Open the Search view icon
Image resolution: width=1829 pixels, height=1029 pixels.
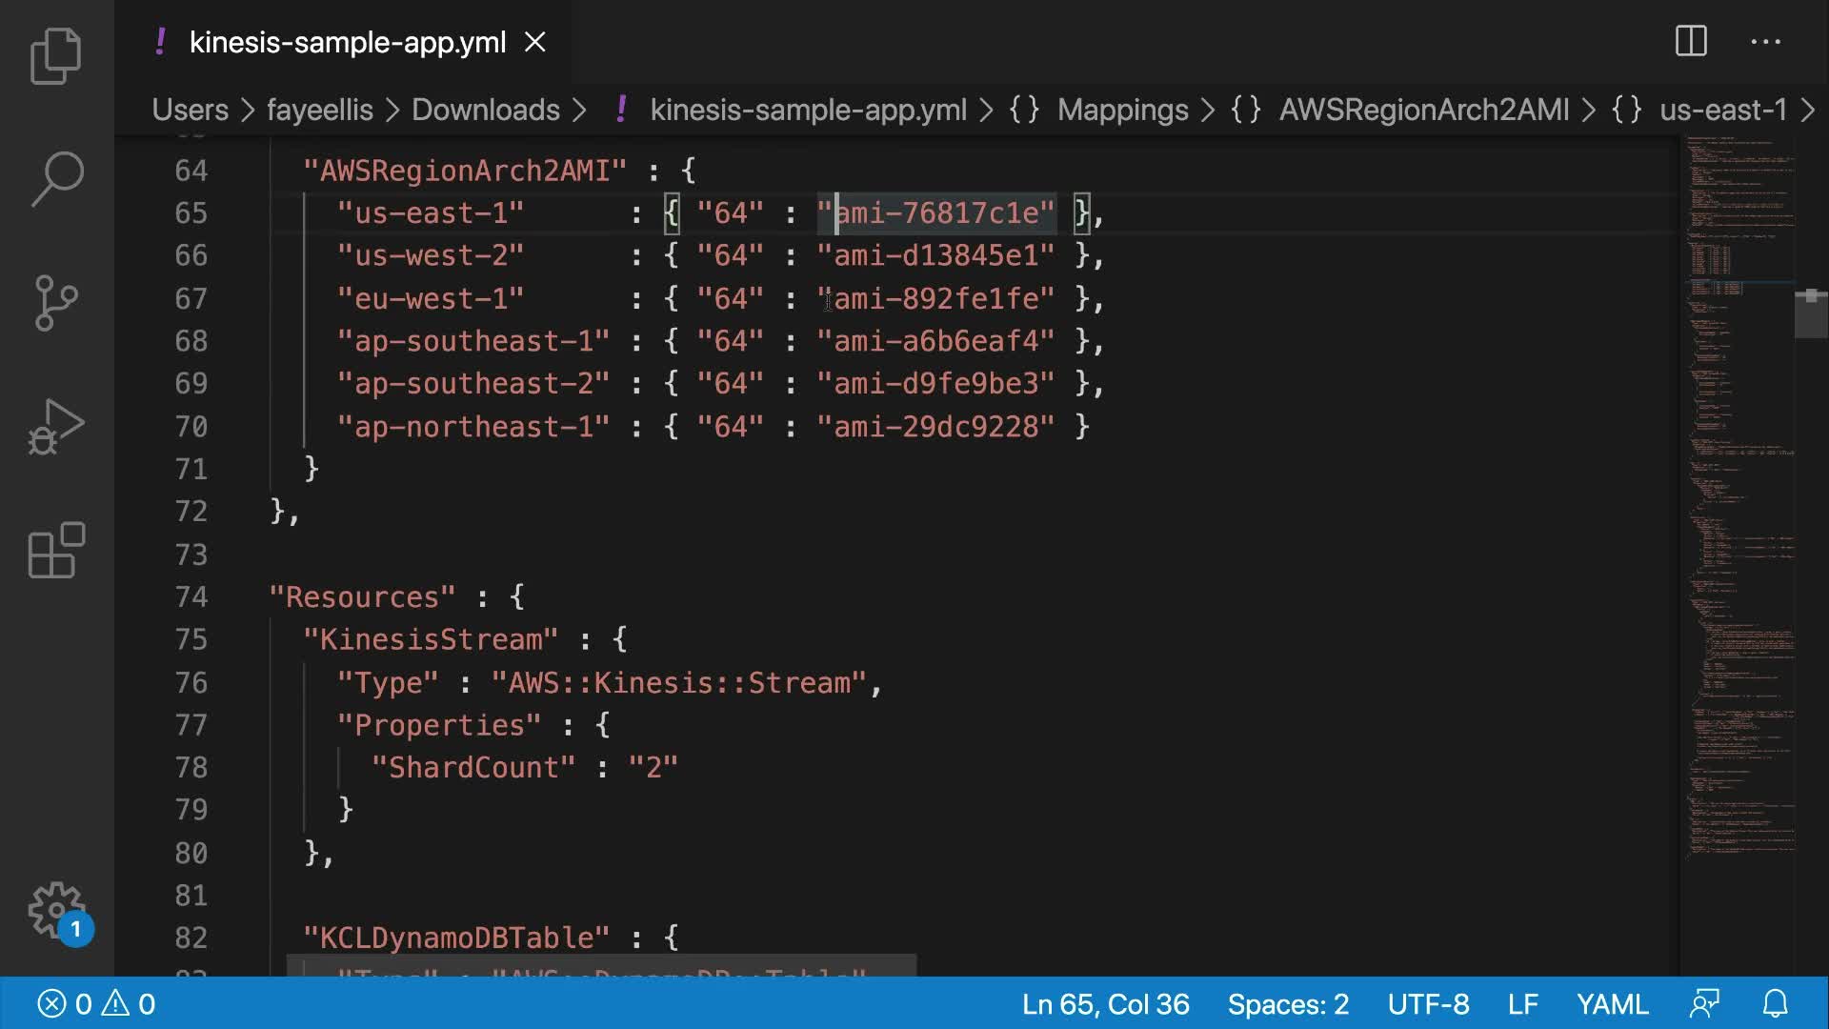pyautogui.click(x=56, y=178)
